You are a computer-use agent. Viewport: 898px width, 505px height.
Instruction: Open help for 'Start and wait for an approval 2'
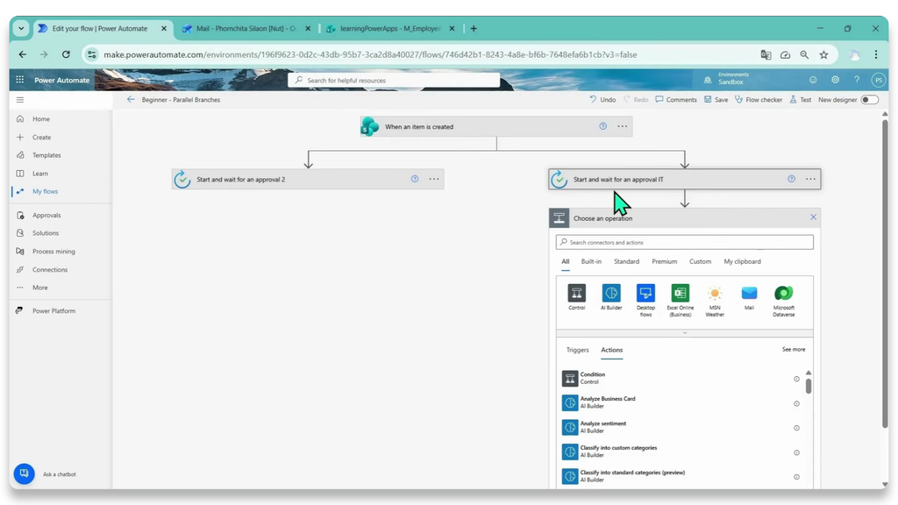[415, 179]
